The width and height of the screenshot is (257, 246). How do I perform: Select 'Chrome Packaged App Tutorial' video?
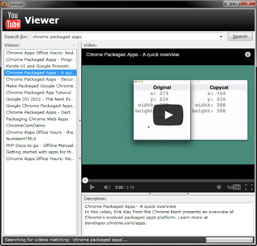[x=40, y=93]
